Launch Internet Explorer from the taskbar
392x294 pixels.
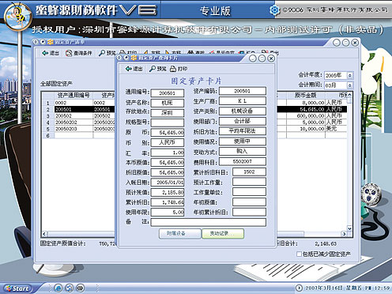58,288
